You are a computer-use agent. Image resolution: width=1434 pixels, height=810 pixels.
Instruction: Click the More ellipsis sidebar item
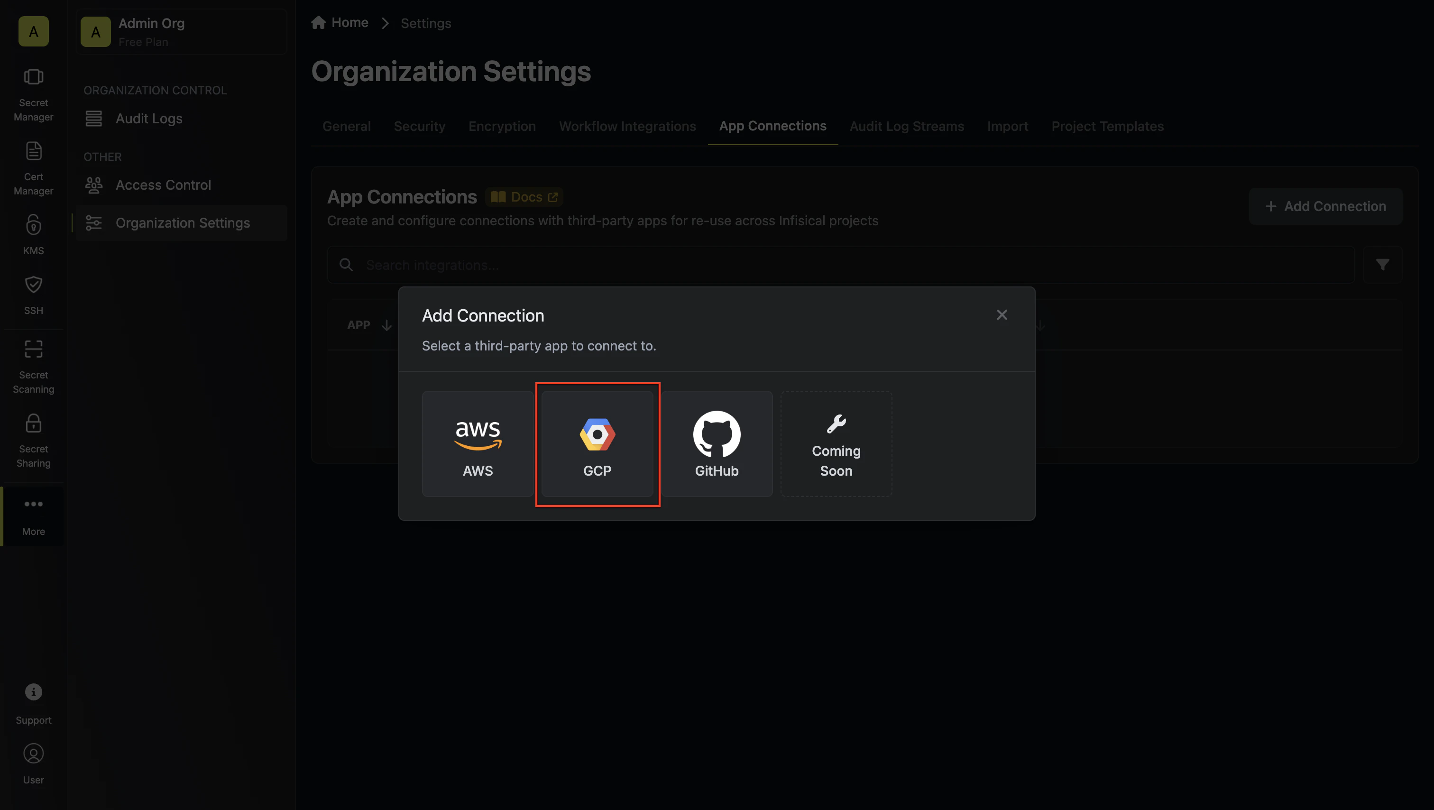pos(33,516)
